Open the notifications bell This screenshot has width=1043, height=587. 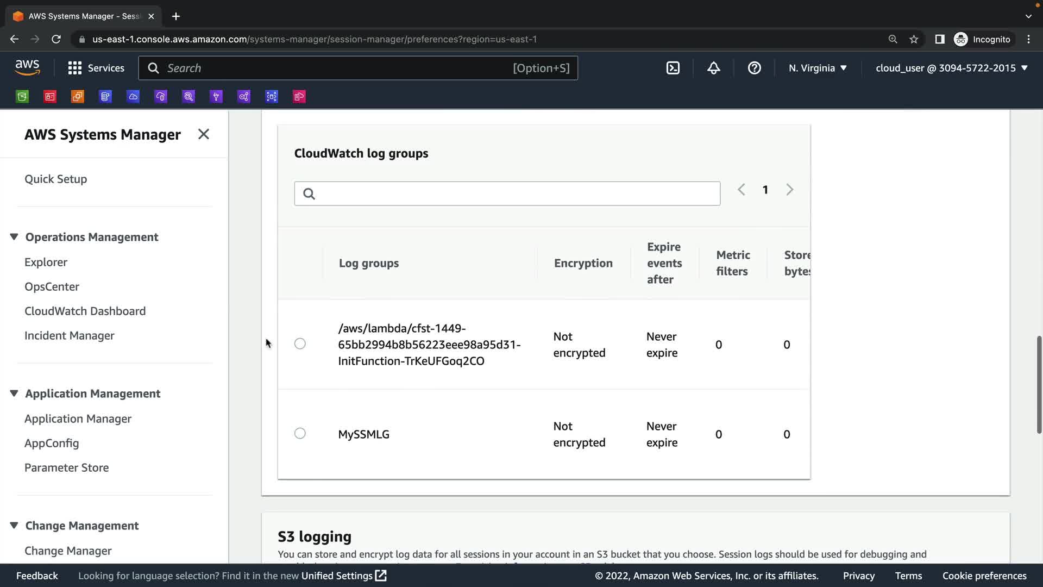713,68
